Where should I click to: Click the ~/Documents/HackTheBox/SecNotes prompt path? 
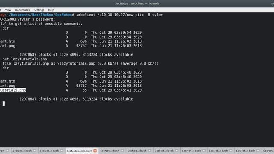pyautogui.click(x=39, y=15)
